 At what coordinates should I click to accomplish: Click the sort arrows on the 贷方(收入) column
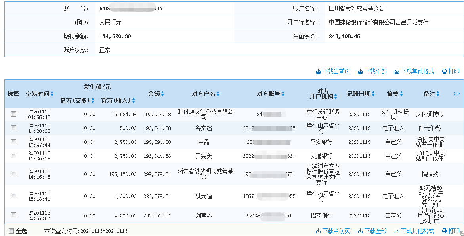[x=133, y=101]
